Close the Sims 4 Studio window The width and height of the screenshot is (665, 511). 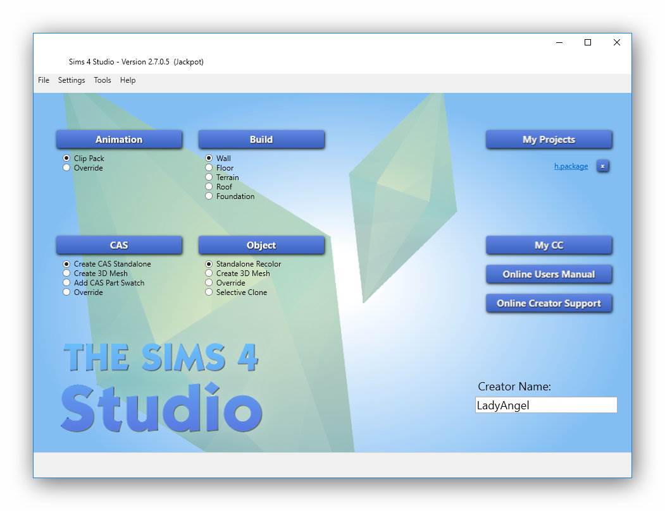pyautogui.click(x=617, y=42)
